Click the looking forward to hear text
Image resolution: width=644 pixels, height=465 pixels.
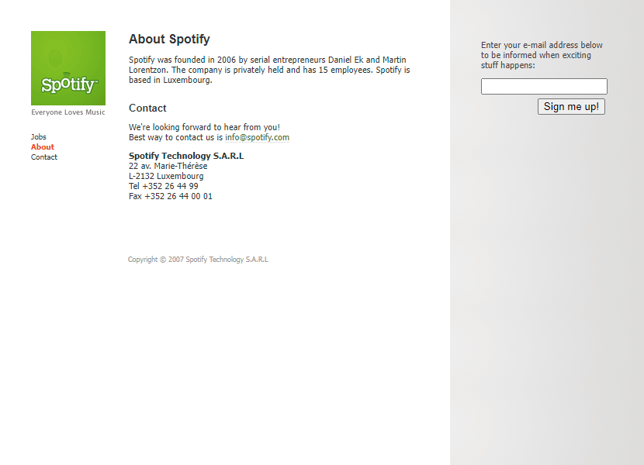pyautogui.click(x=205, y=127)
